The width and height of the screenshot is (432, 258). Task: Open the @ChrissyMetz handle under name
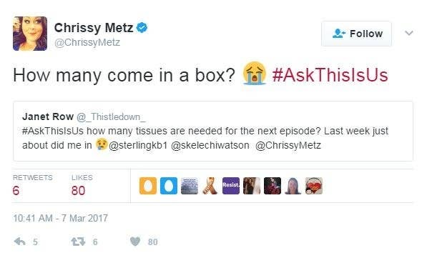87,42
